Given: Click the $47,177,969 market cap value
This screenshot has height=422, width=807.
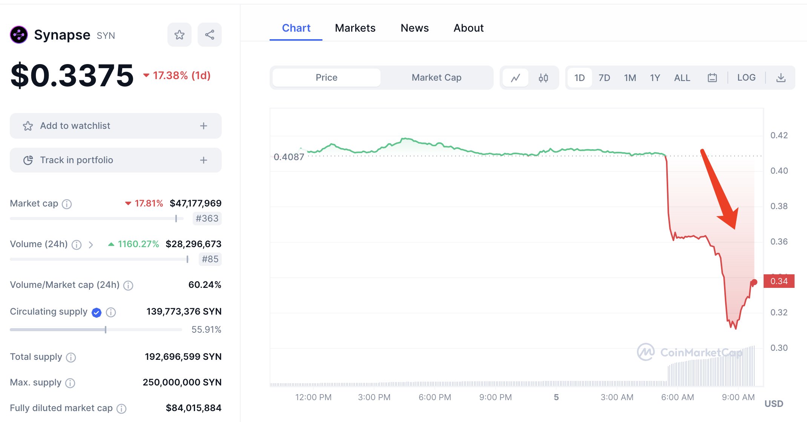Looking at the screenshot, I should [195, 203].
